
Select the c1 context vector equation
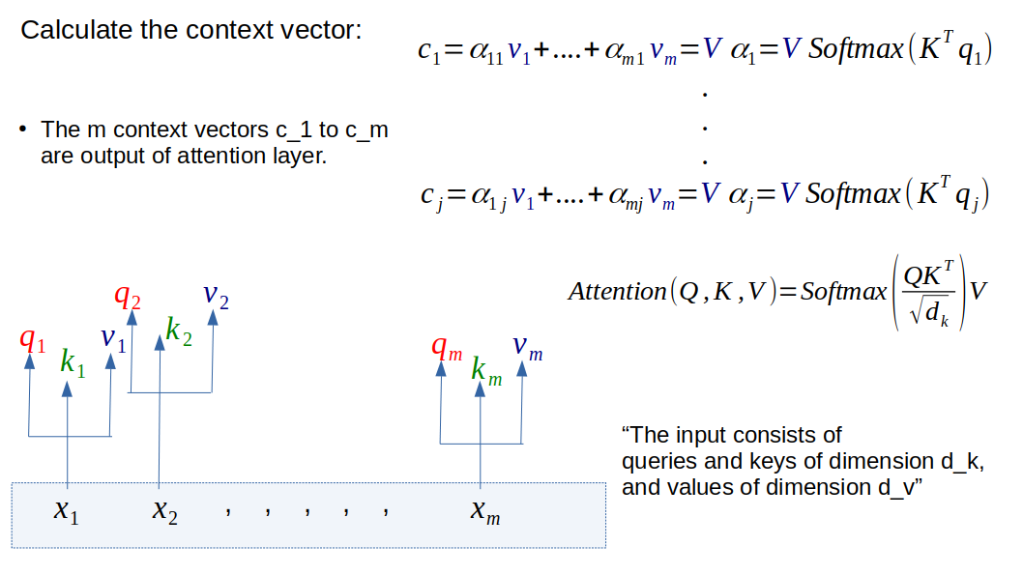click(x=704, y=50)
